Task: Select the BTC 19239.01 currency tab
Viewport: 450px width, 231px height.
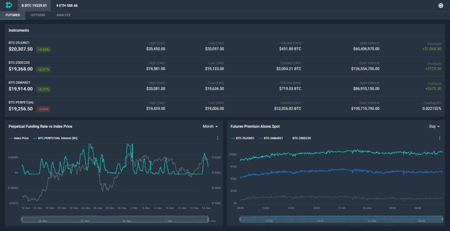Action: pyautogui.click(x=34, y=5)
